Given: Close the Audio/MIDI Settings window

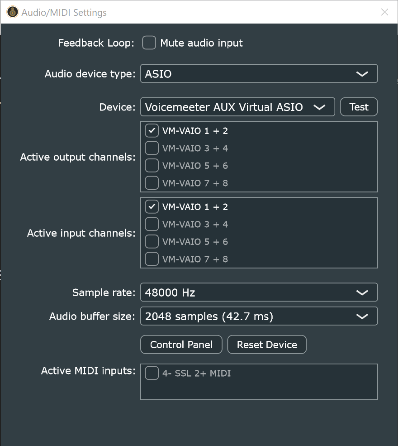Looking at the screenshot, I should [x=384, y=12].
